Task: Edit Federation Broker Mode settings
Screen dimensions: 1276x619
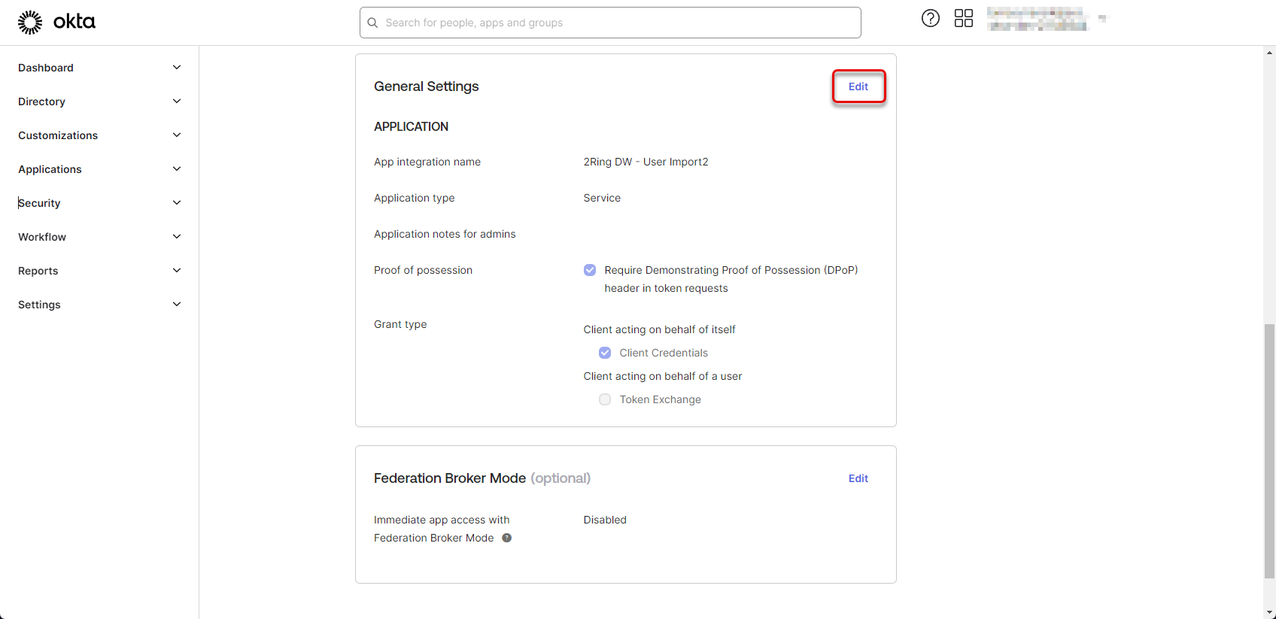Action: [858, 478]
